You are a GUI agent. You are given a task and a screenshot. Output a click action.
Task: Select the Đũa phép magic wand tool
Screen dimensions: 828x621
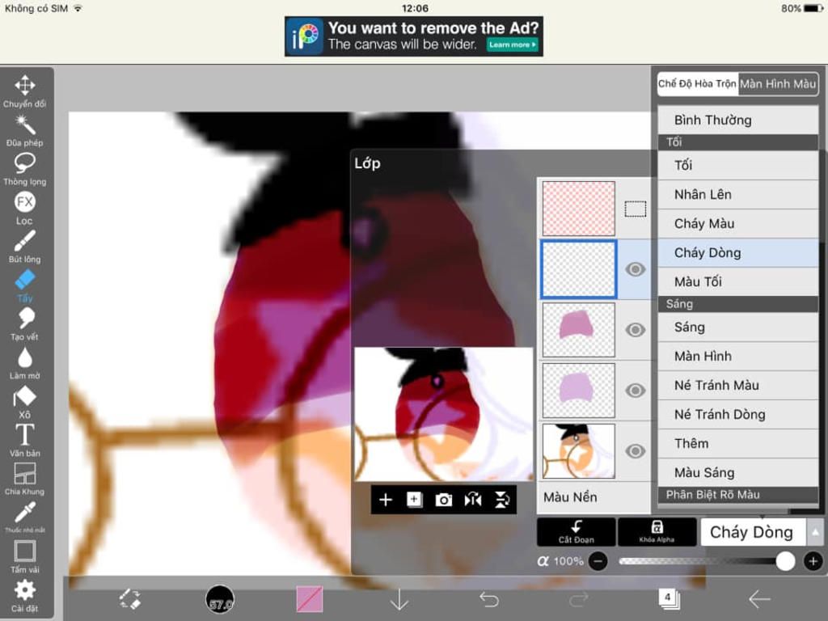(25, 130)
